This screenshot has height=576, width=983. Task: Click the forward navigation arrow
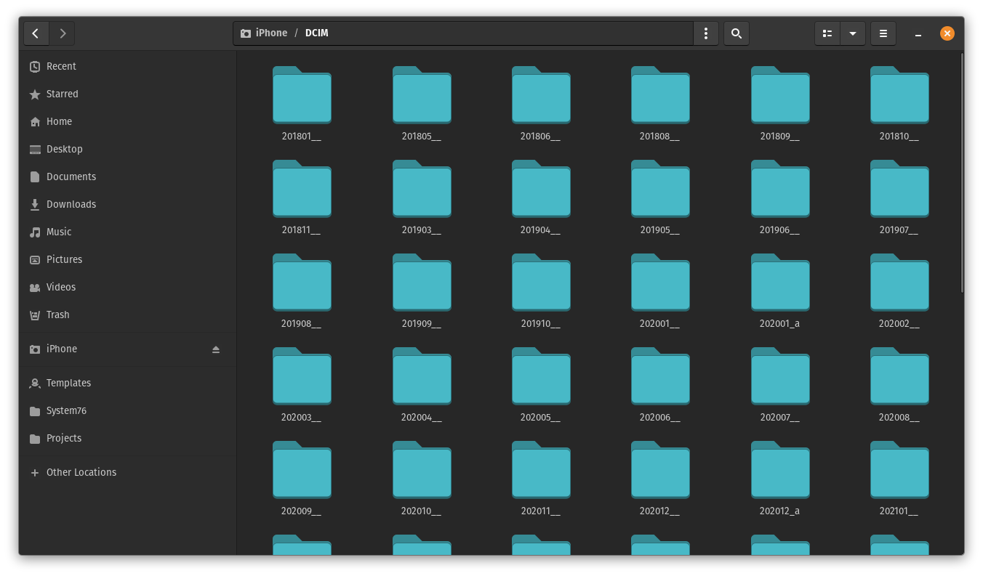click(63, 33)
